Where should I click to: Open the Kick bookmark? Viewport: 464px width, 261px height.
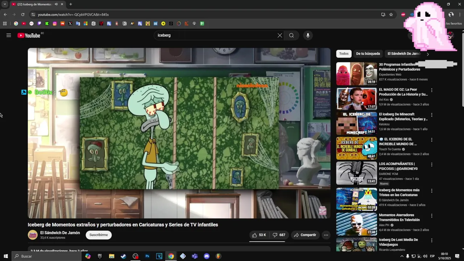tap(47, 24)
